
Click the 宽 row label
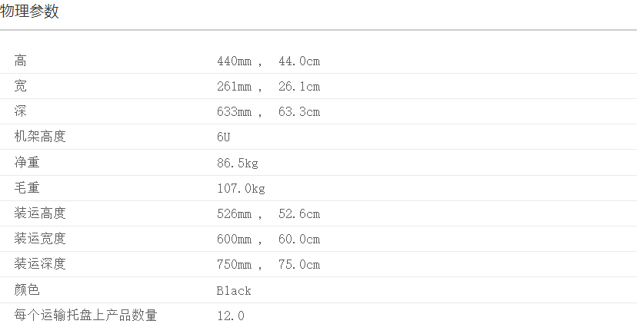pyautogui.click(x=21, y=86)
